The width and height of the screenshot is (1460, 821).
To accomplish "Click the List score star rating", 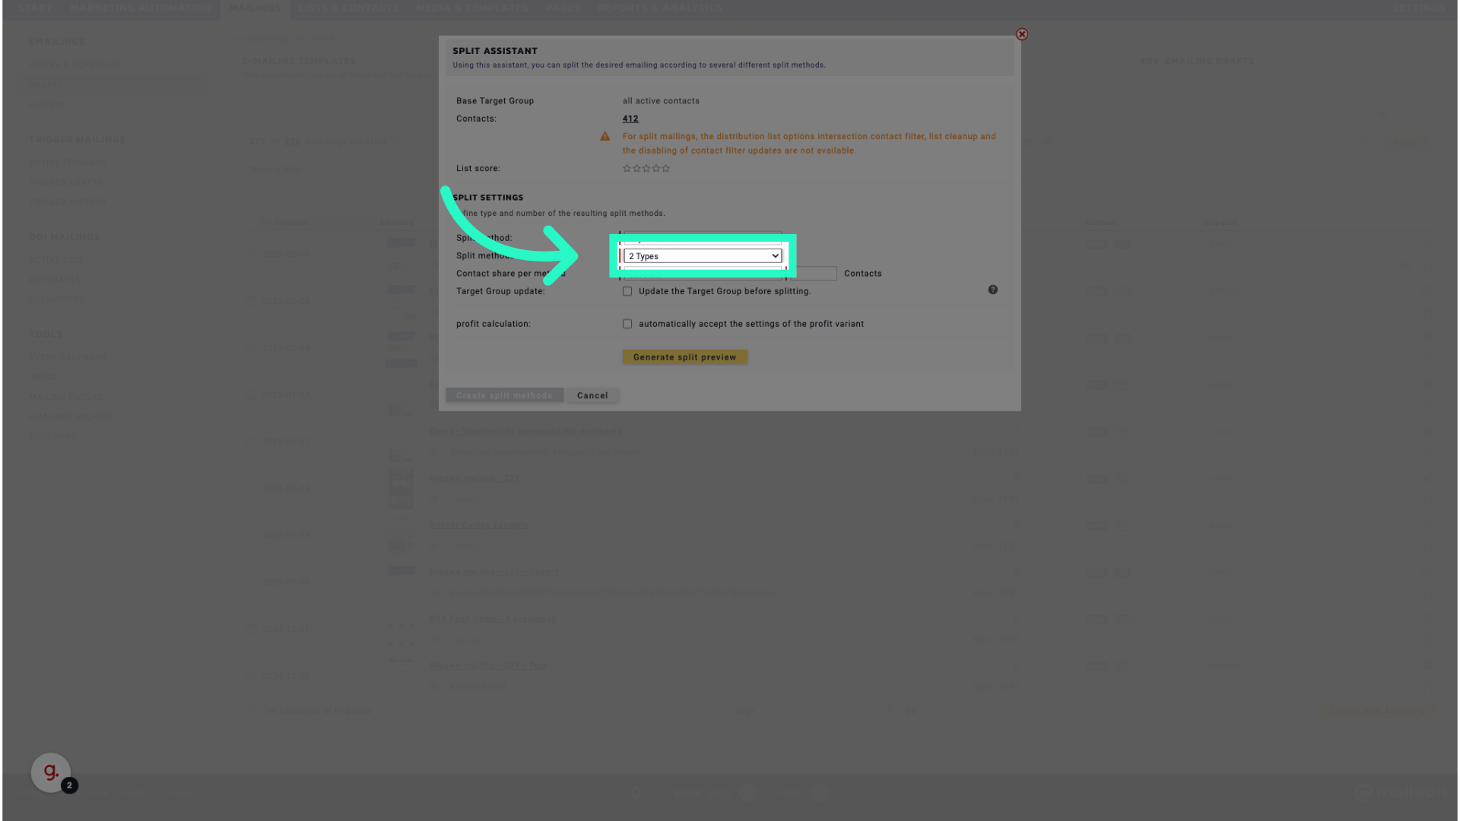I will [x=646, y=169].
